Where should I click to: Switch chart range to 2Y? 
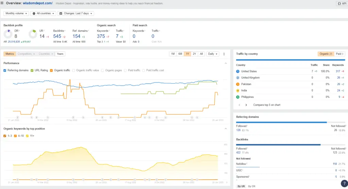(x=194, y=54)
